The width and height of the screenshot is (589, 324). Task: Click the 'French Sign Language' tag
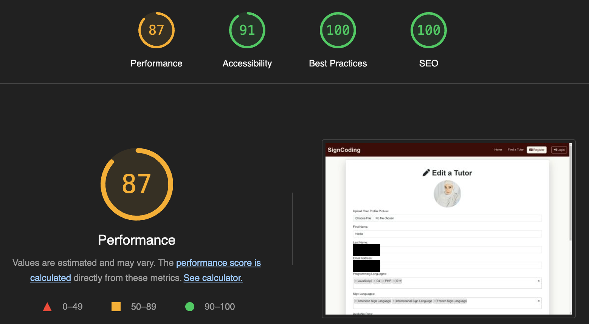[x=451, y=301]
